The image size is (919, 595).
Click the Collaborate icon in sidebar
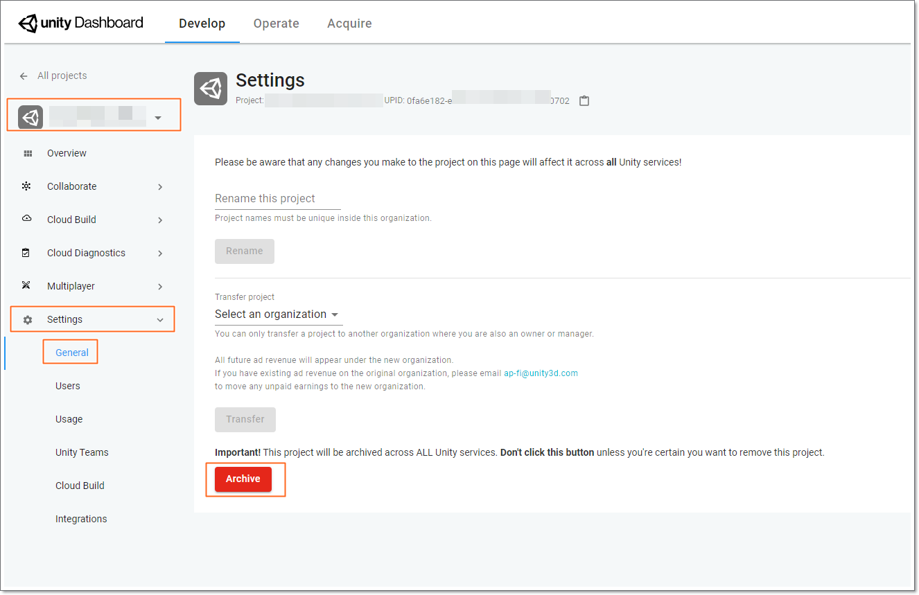26,186
